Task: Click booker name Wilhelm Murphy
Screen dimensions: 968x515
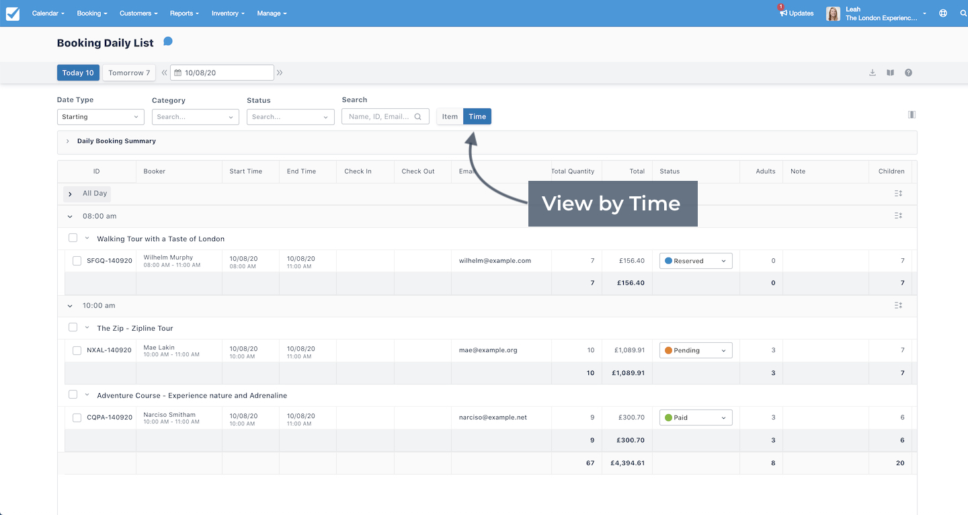Action: (168, 257)
